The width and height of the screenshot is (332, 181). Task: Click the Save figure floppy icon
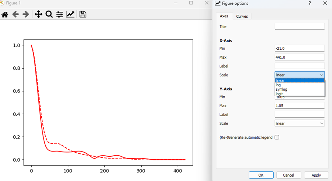click(x=83, y=14)
